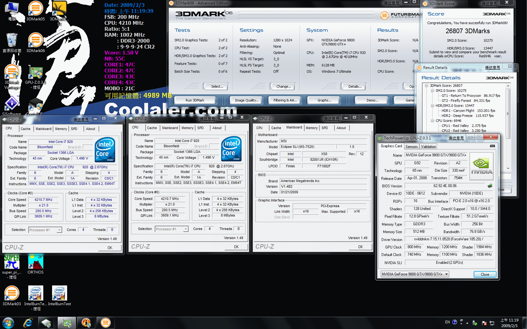Click OK in the left CPU-Z window
This screenshot has height=329, width=527.
tap(110, 248)
